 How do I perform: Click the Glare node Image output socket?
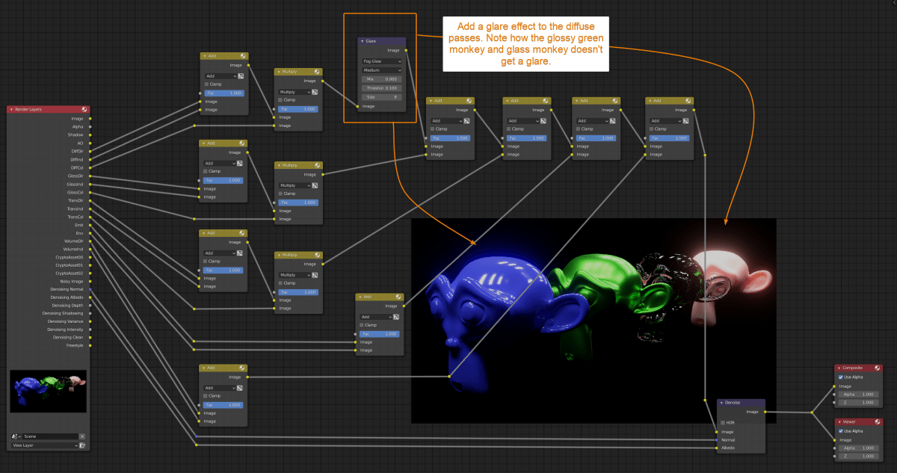(x=406, y=50)
